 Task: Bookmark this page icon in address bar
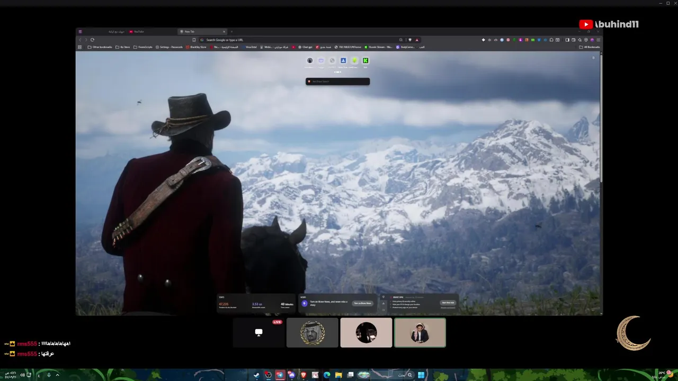[194, 40]
